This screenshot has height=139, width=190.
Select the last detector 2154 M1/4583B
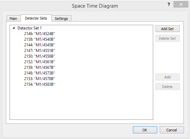[39, 84]
